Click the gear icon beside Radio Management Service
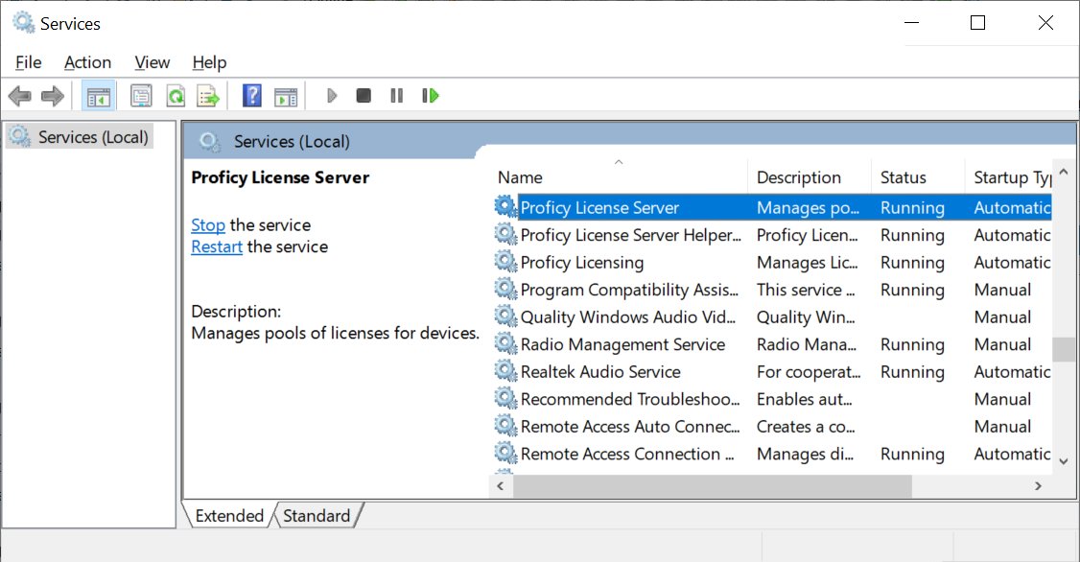 coord(505,343)
